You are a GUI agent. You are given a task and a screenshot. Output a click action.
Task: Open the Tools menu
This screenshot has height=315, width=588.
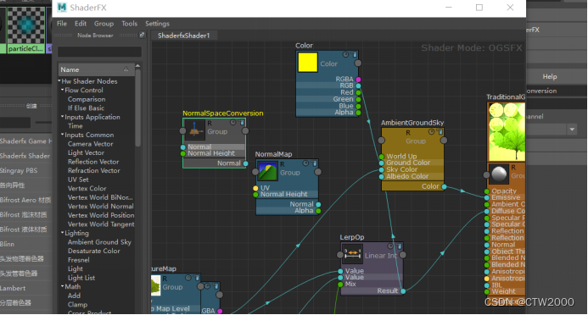[129, 23]
